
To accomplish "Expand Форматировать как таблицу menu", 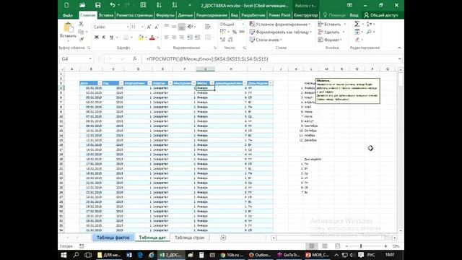I will [281, 32].
